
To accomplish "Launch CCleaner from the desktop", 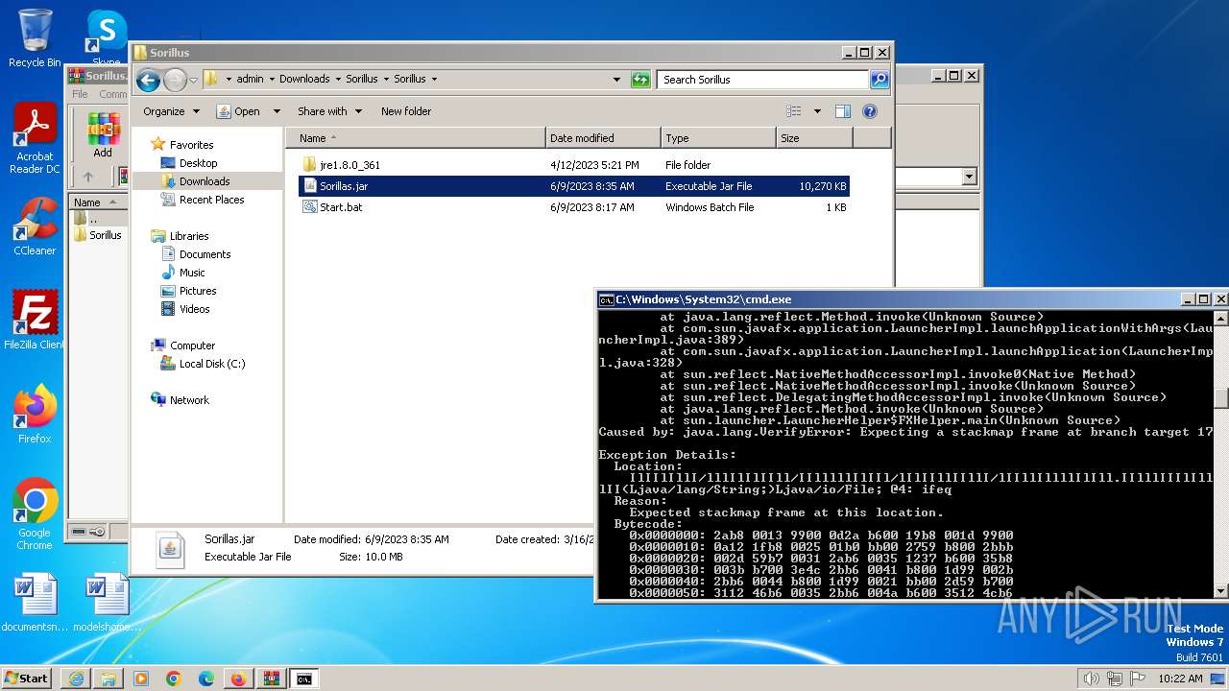I will point(35,227).
